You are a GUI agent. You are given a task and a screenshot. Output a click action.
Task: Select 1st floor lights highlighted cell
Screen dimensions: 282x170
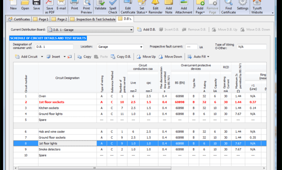(68, 144)
